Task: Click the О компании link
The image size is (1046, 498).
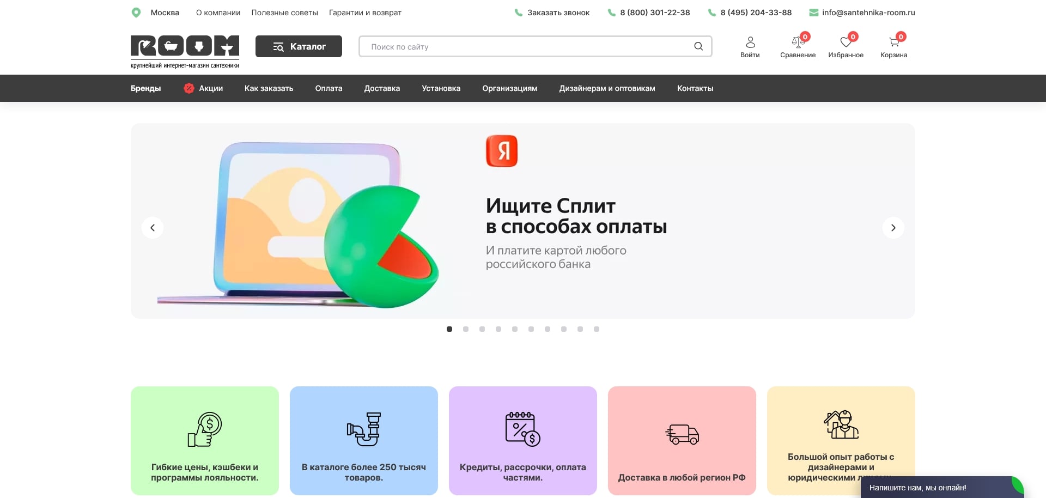Action: pos(218,12)
